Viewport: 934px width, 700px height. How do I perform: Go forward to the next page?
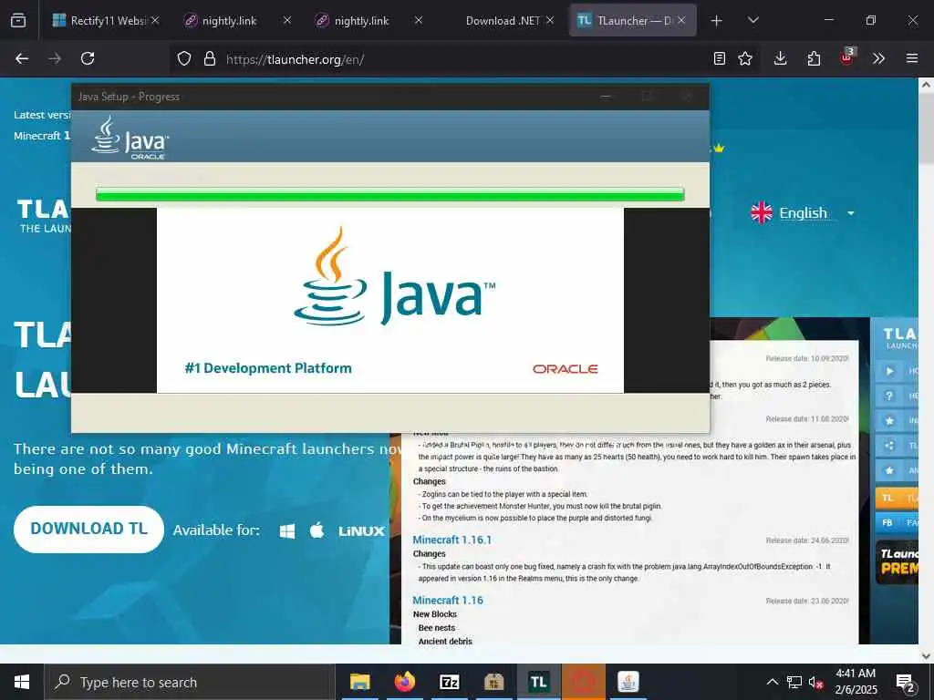pyautogui.click(x=55, y=58)
